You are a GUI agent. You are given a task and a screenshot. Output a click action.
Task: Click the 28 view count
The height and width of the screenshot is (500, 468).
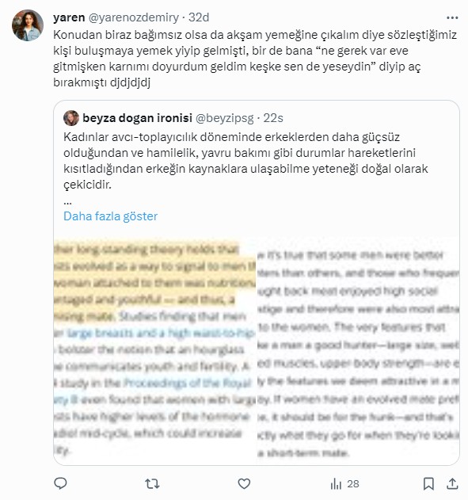tap(353, 483)
